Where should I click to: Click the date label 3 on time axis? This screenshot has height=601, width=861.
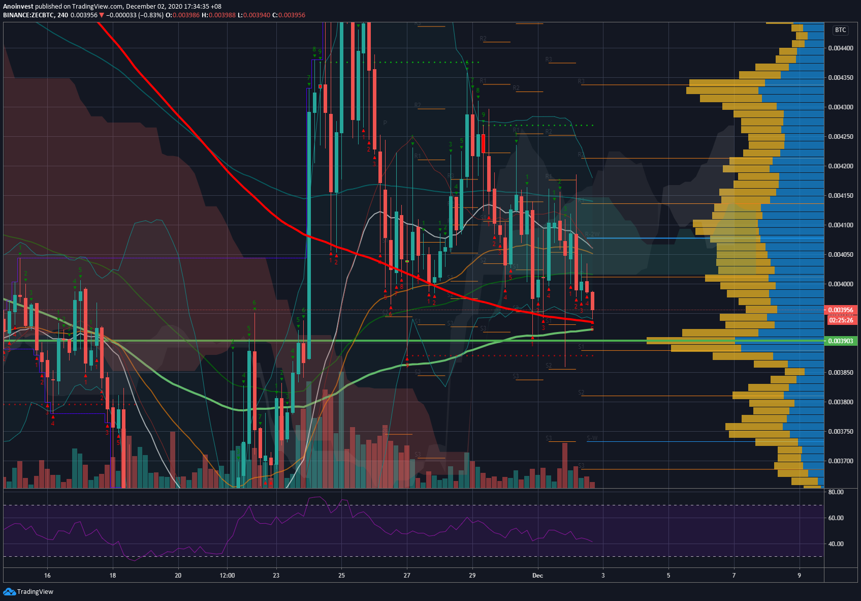pos(603,576)
